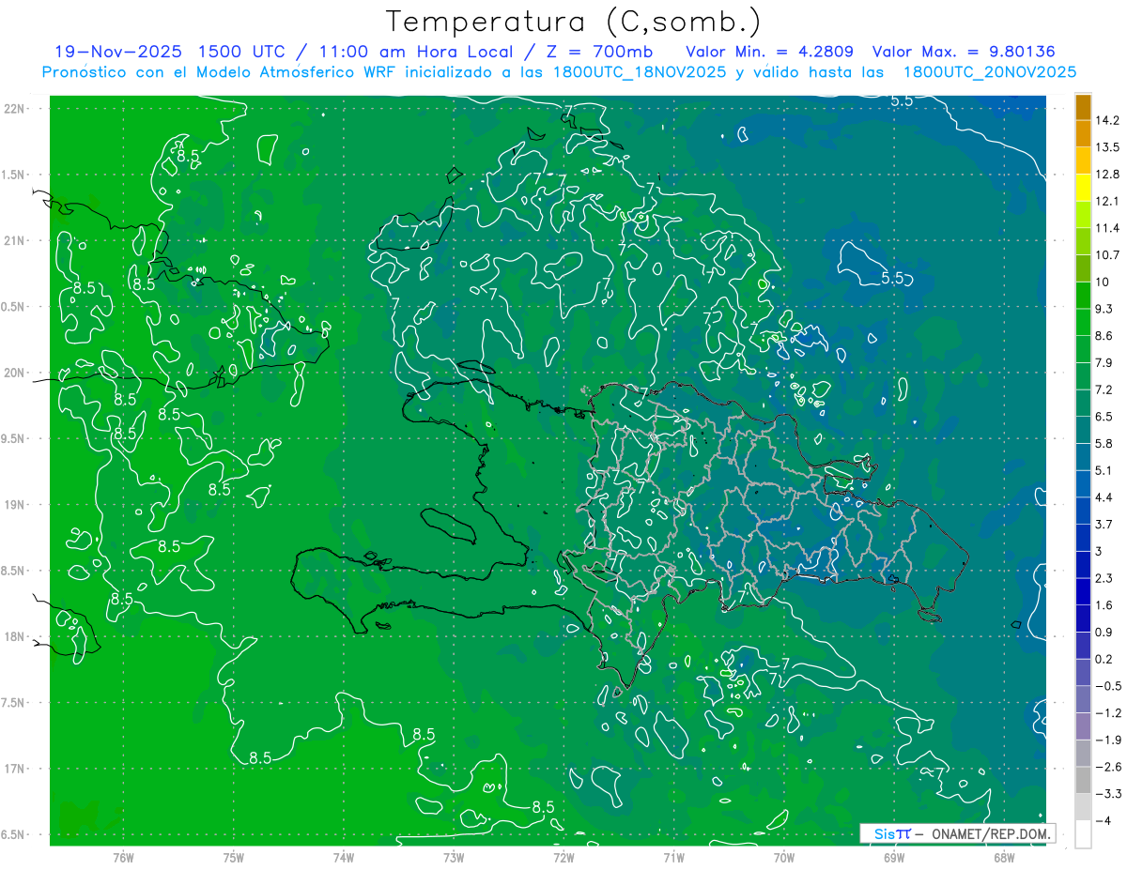Image resolution: width=1127 pixels, height=870 pixels.
Task: Click the 4.4 colorbar value
Action: coord(1104,497)
